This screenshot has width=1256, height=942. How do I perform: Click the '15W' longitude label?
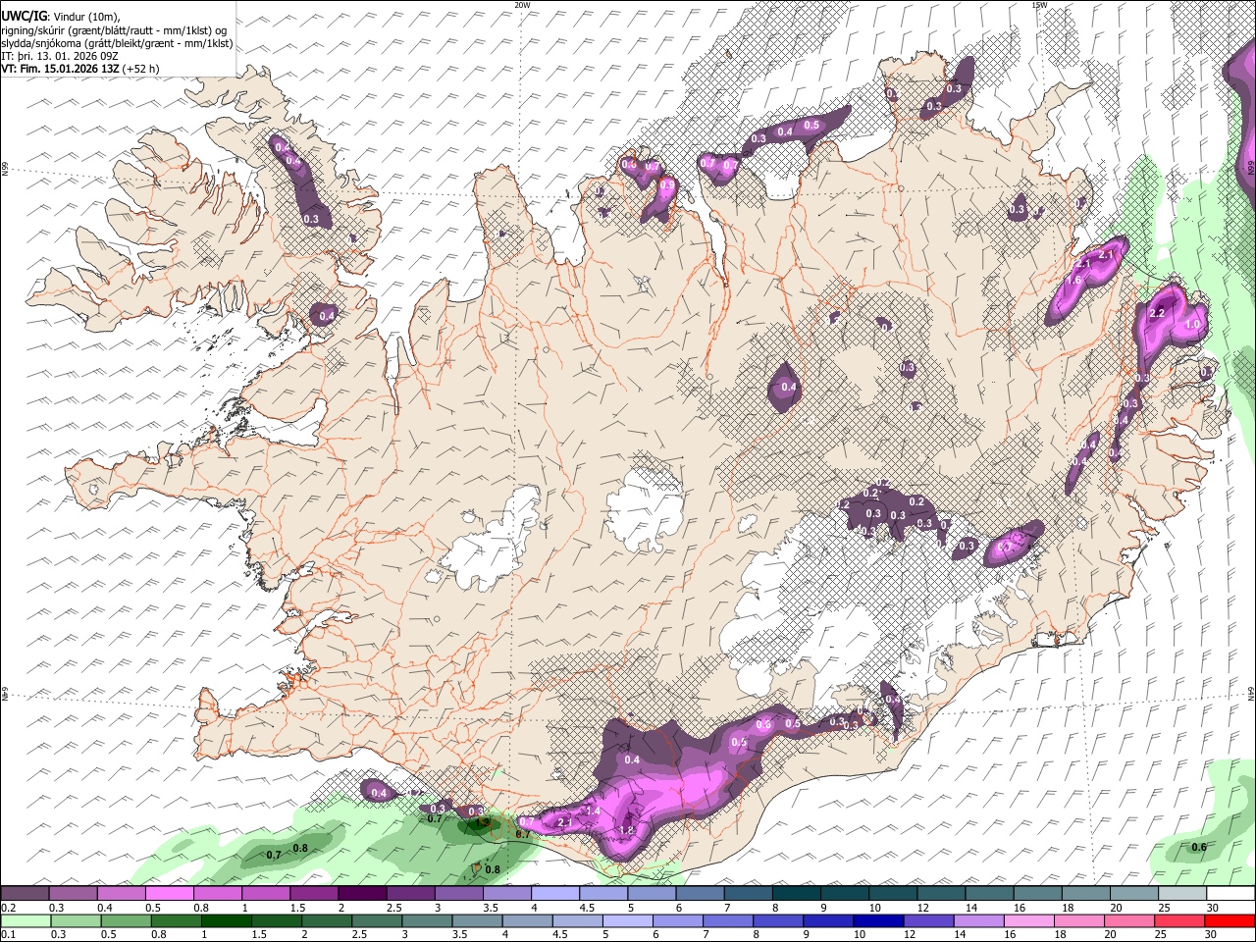(1038, 5)
